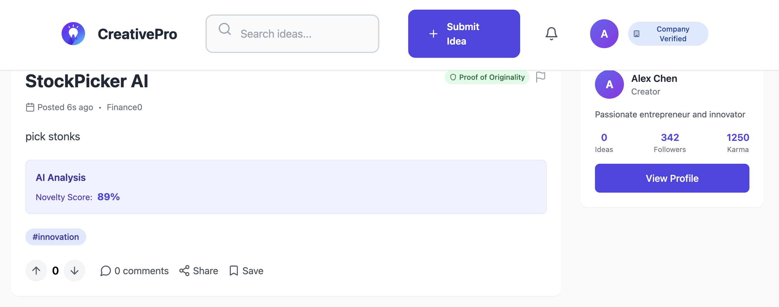Viewport: 779px width, 307px height.
Task: Open the CreativePro home link text
Action: coord(137,34)
